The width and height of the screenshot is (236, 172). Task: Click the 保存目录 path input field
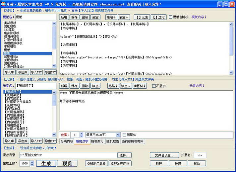67,155
